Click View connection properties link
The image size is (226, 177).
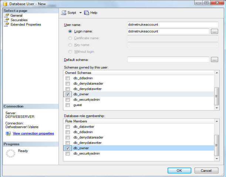pos(33,133)
